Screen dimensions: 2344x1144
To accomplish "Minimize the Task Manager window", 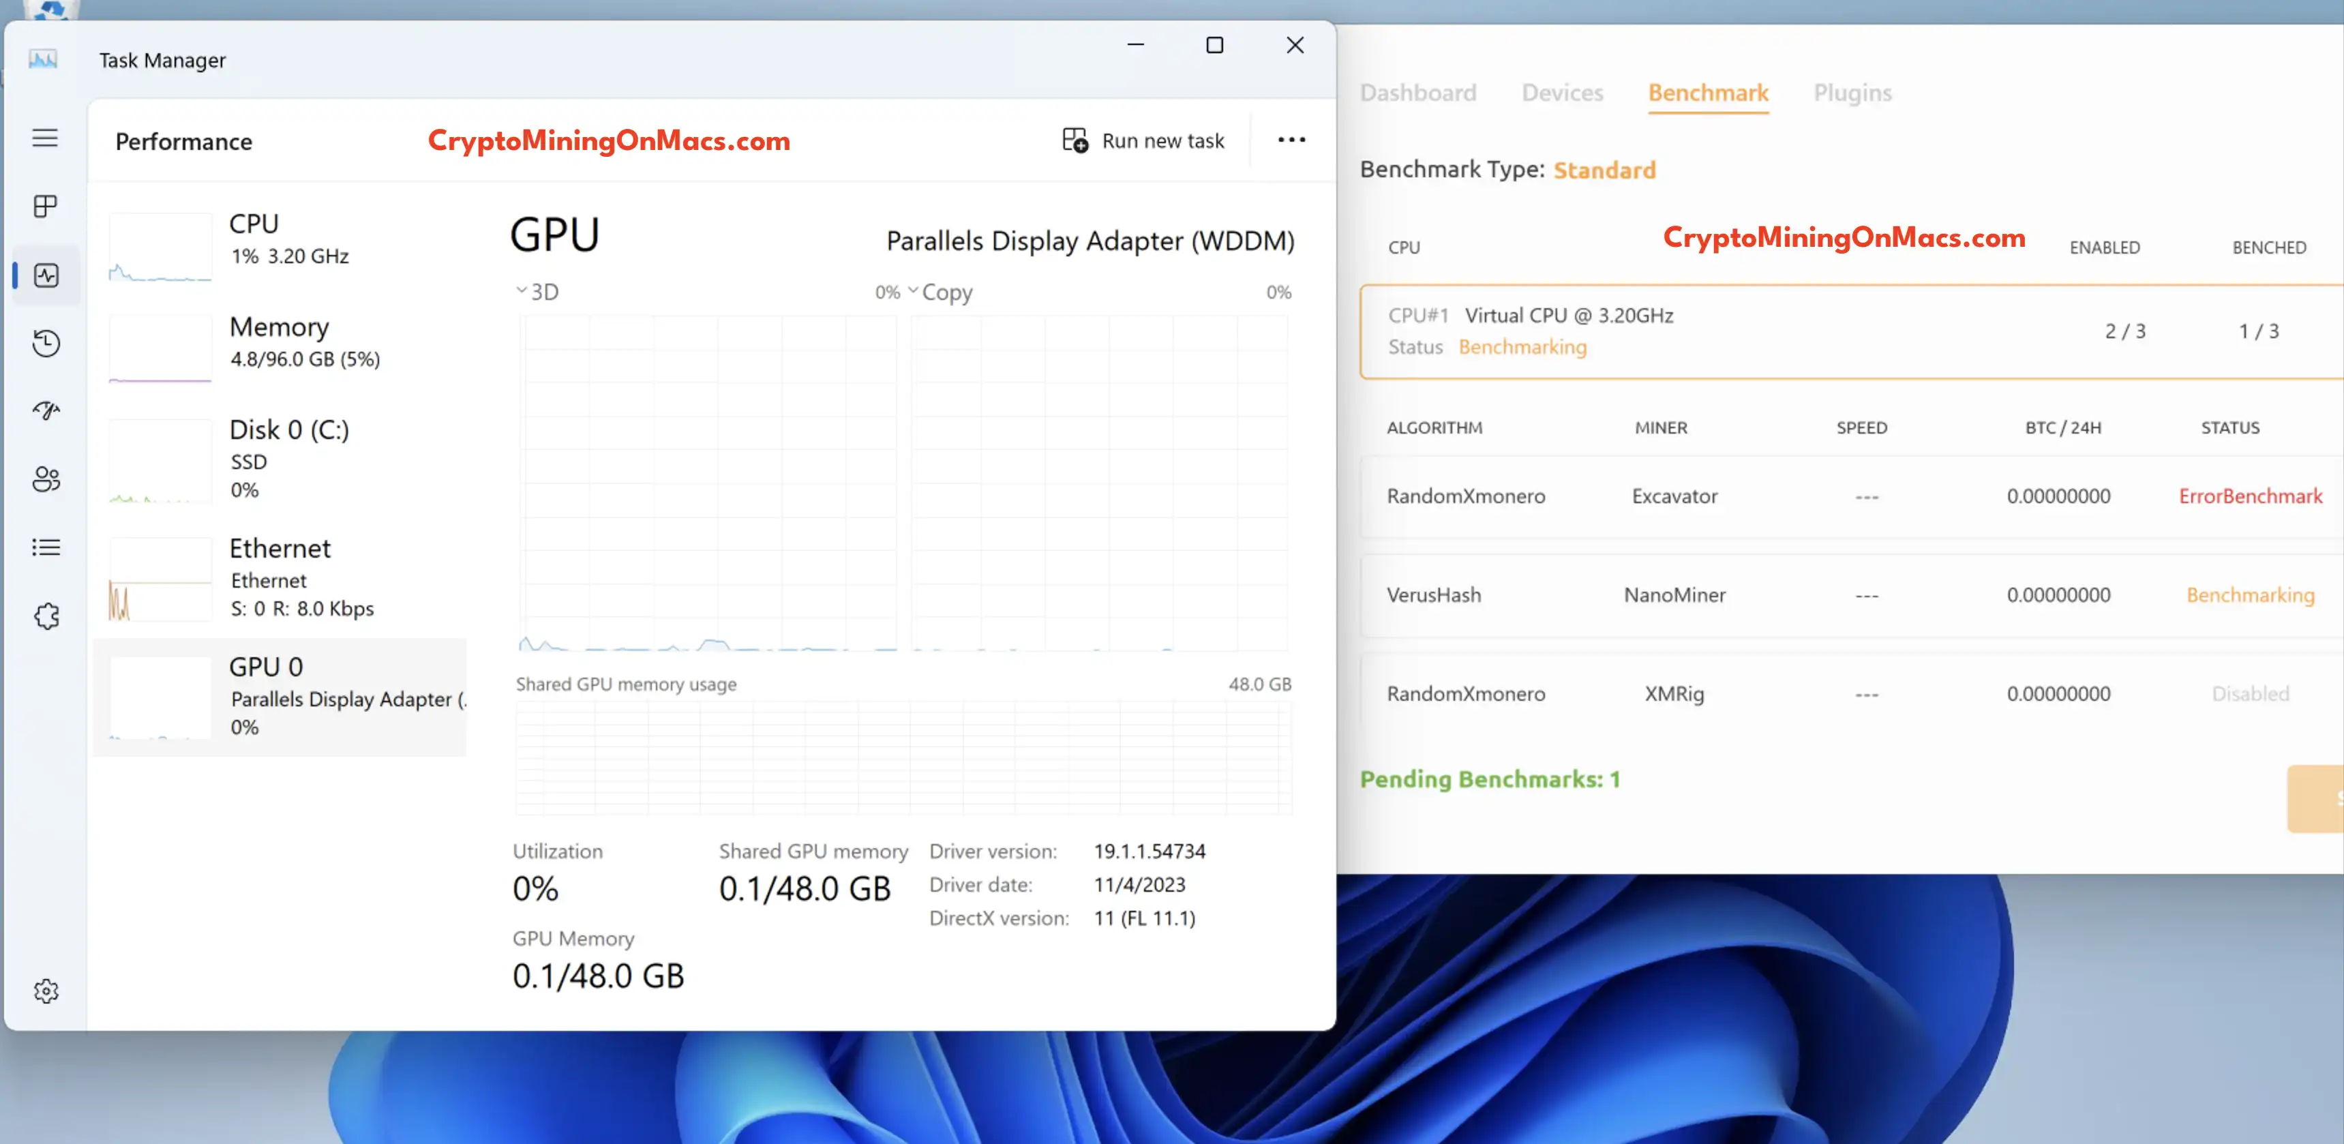I will click(x=1136, y=44).
